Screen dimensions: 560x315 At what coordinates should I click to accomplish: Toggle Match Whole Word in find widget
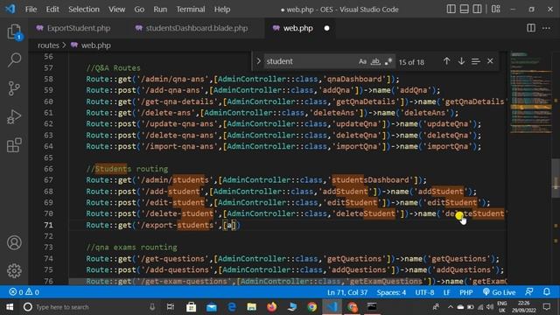tap(375, 61)
